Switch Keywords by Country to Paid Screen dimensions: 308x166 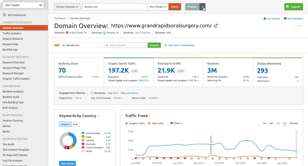tap(75, 124)
